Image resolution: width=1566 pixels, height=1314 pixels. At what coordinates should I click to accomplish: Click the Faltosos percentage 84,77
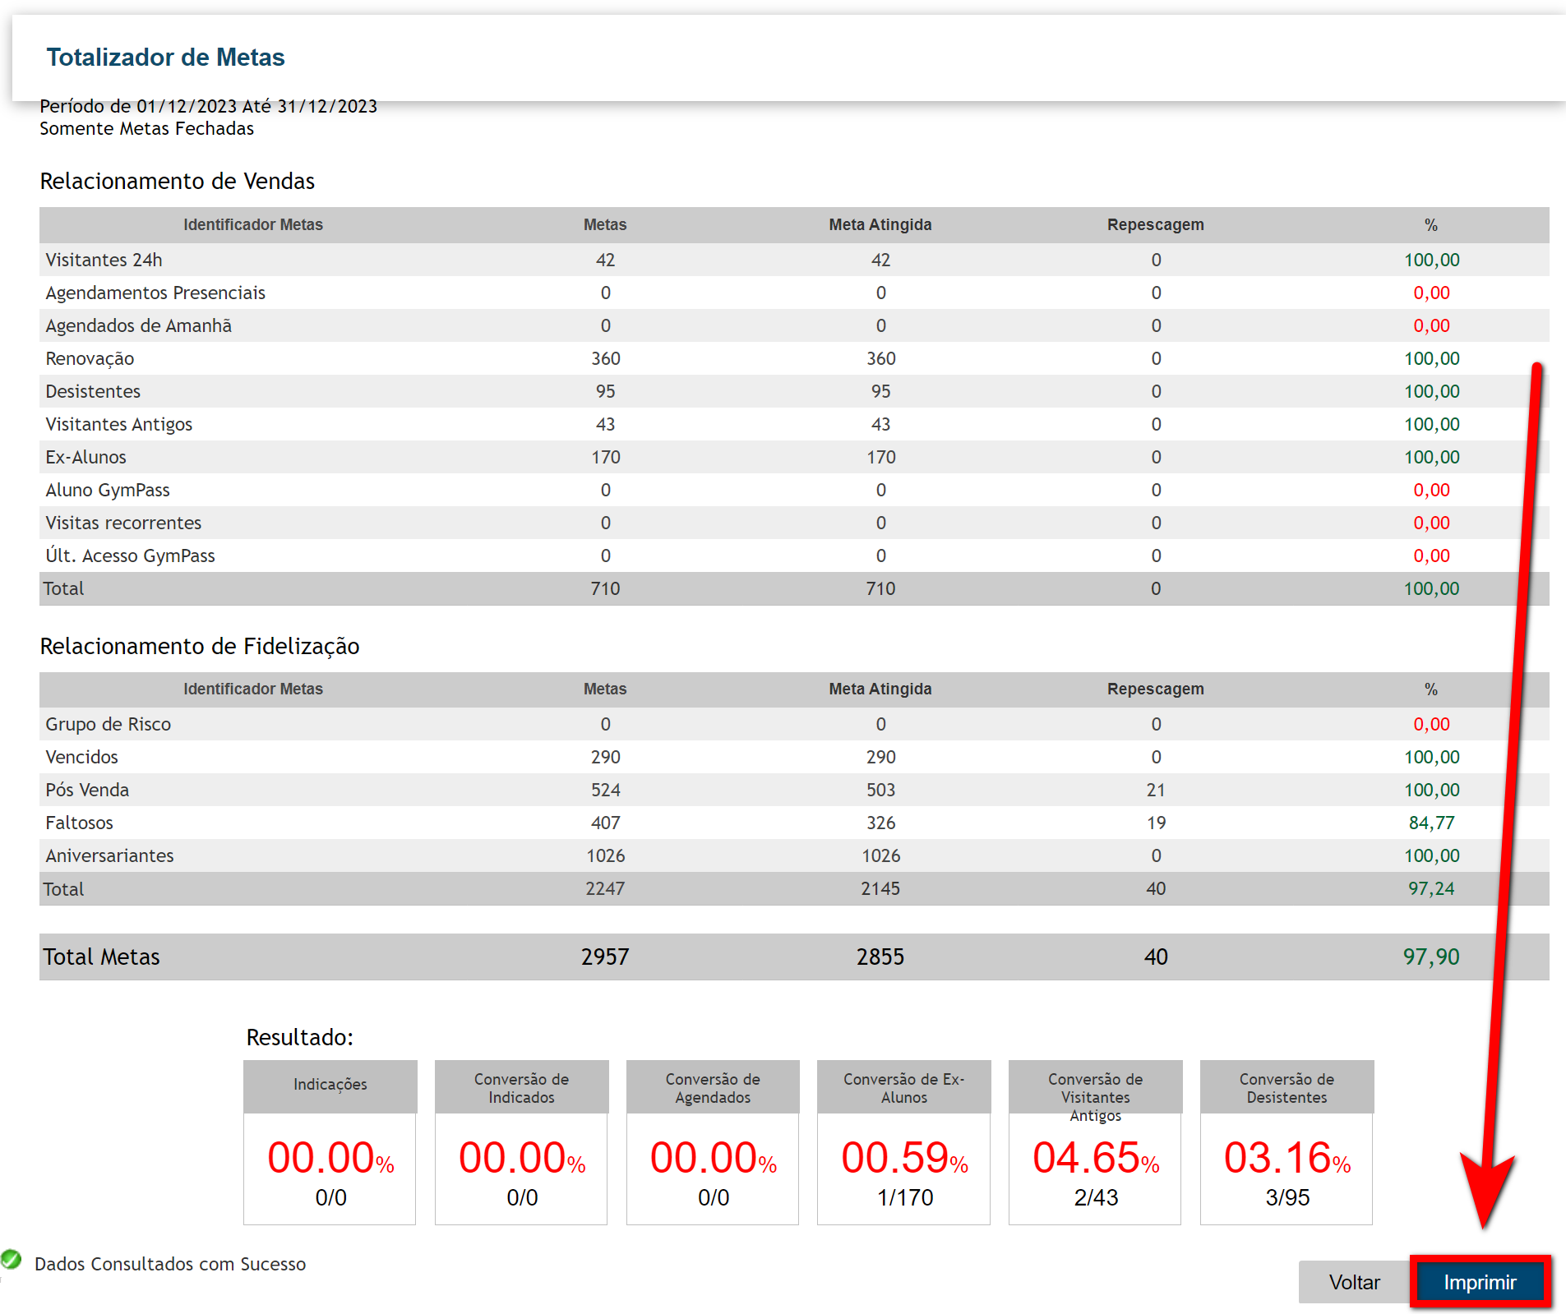[1431, 823]
